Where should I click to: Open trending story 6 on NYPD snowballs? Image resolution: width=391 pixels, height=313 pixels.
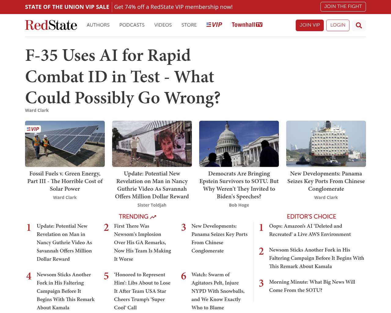[218, 291]
